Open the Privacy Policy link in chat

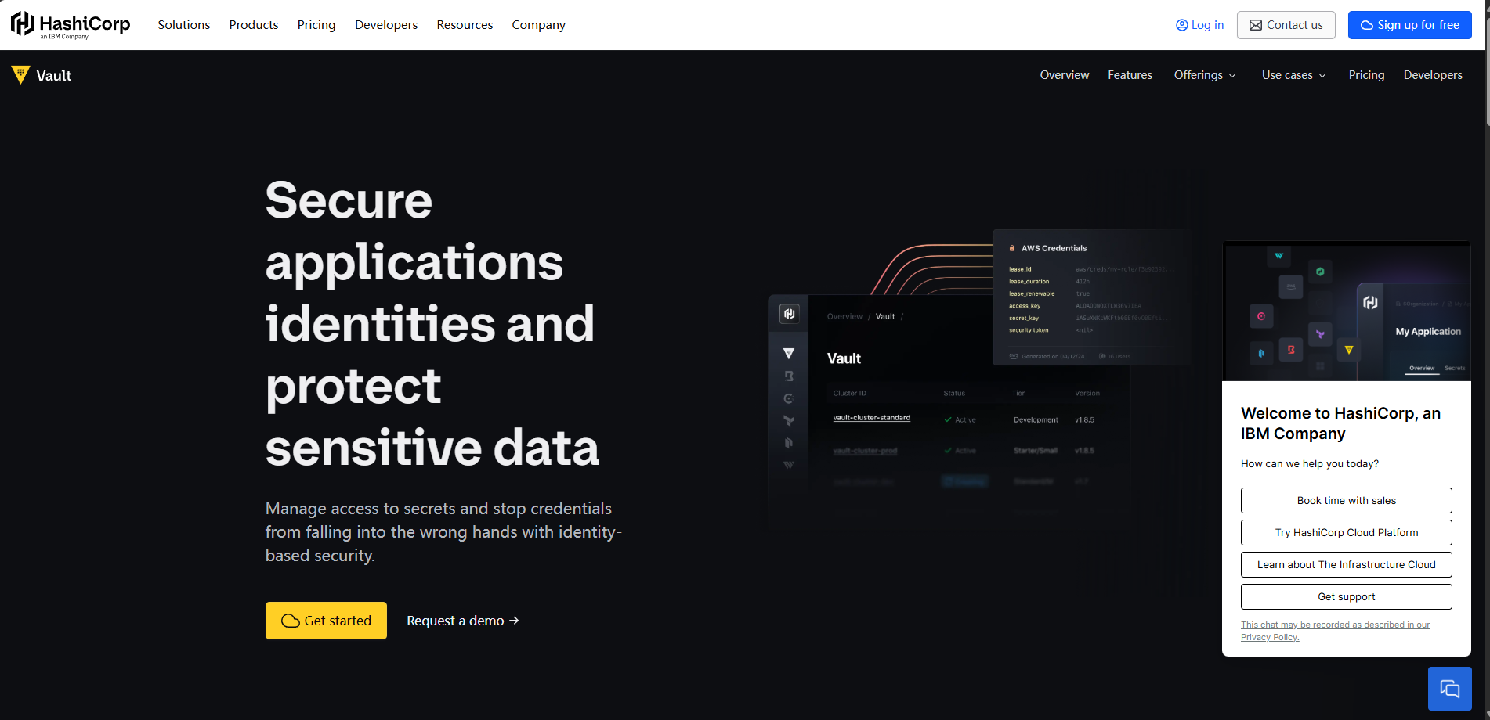1335,631
